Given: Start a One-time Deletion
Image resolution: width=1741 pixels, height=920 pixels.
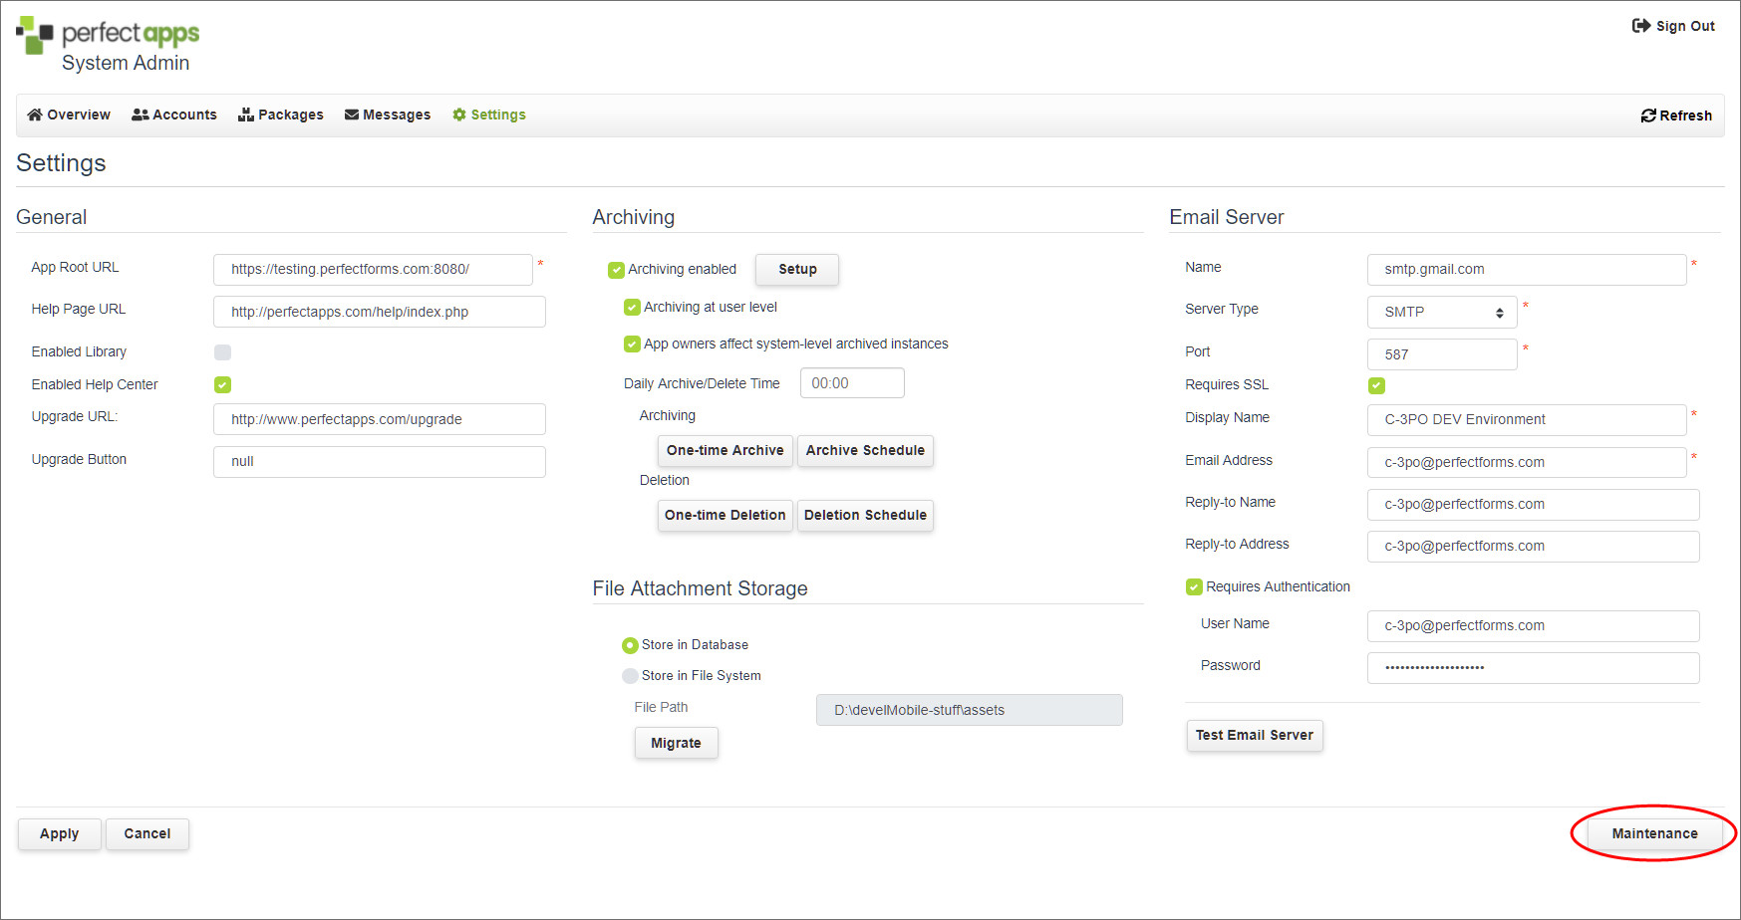Looking at the screenshot, I should [x=725, y=516].
